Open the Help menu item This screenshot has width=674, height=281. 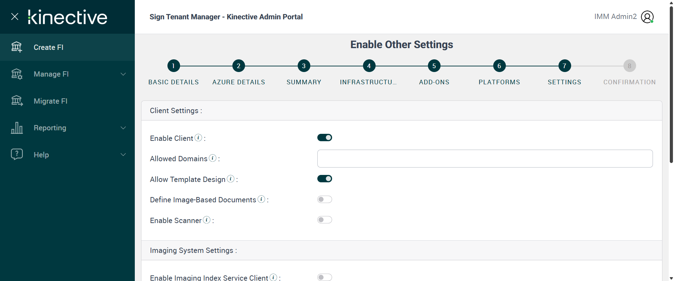click(41, 155)
